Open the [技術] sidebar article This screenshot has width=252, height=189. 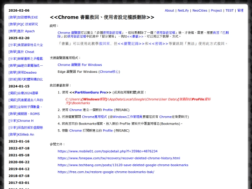click(x=26, y=79)
